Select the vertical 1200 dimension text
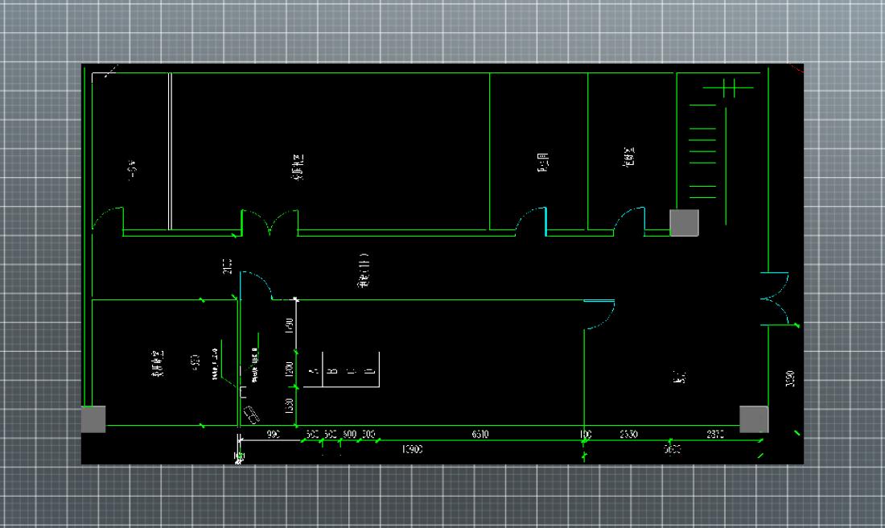 click(x=289, y=369)
